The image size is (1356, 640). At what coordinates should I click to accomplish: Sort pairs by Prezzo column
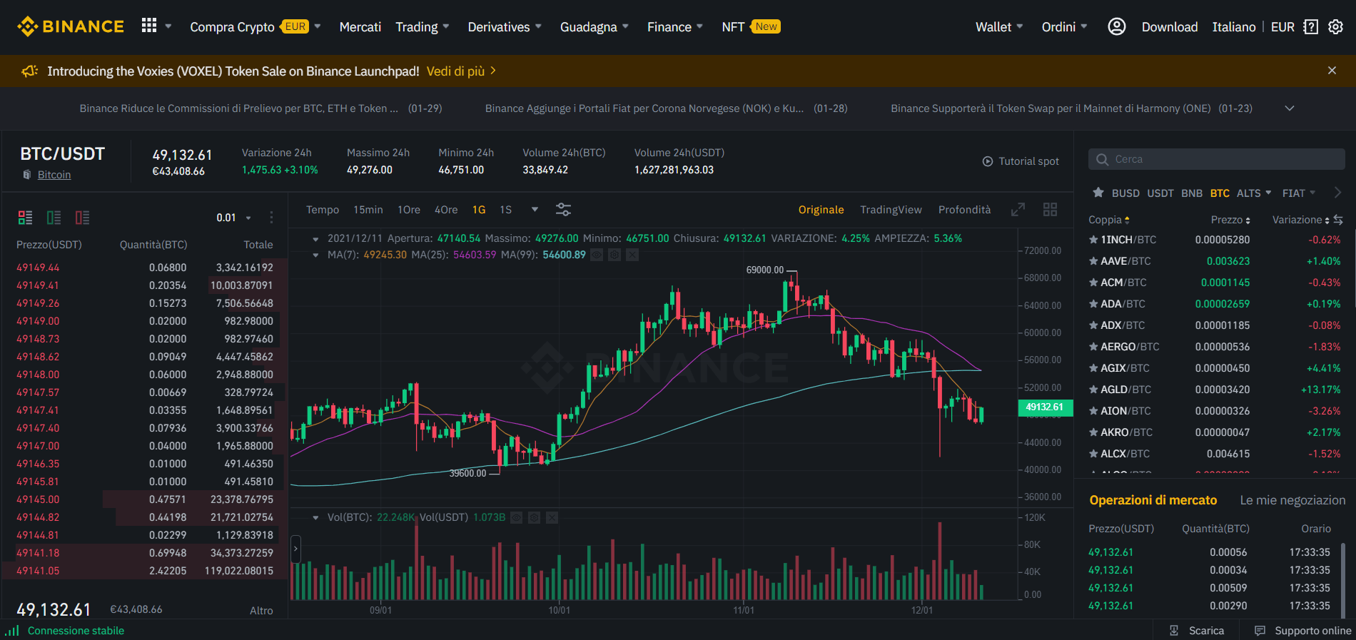click(x=1230, y=220)
